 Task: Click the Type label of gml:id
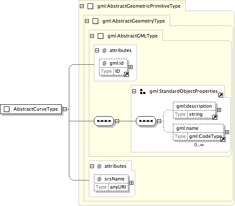point(106,71)
